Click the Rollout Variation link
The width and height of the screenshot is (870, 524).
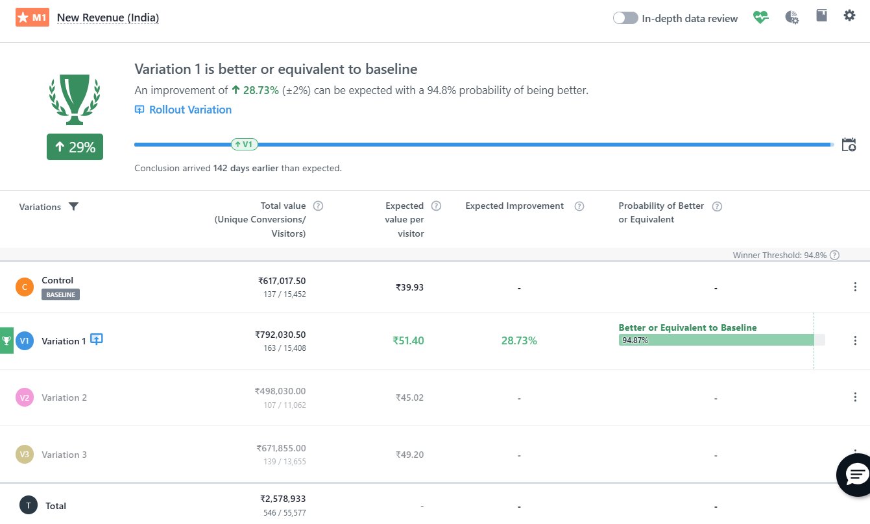click(x=190, y=110)
